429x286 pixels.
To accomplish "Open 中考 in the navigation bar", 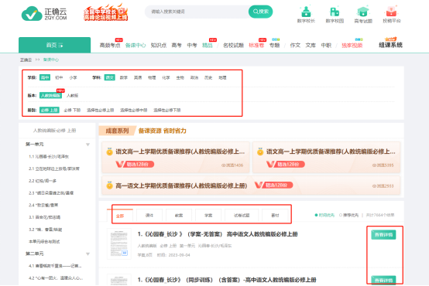I will tap(192, 46).
